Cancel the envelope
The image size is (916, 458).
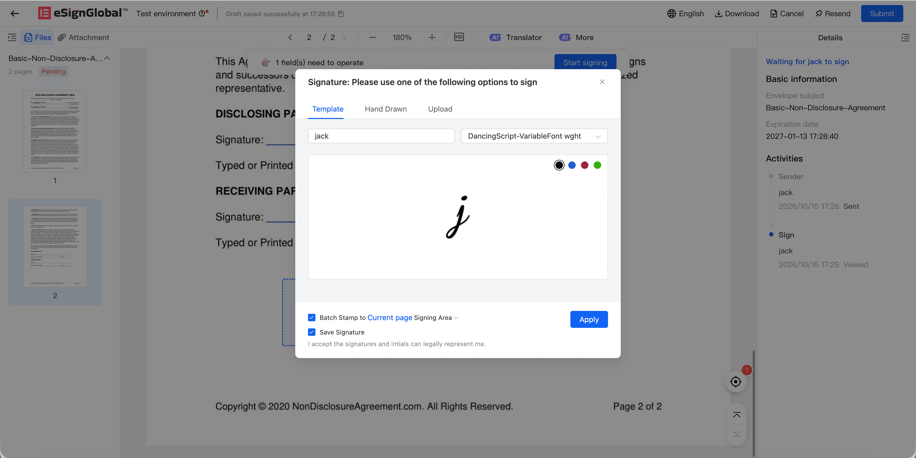pyautogui.click(x=787, y=14)
